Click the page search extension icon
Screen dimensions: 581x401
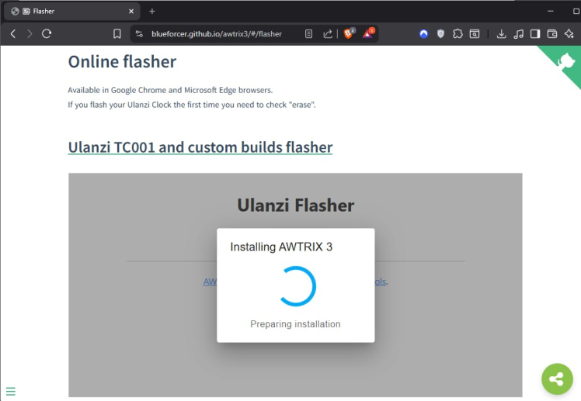[x=475, y=34]
